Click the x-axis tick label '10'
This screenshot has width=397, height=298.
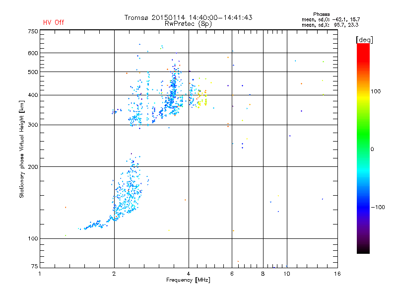287,274
